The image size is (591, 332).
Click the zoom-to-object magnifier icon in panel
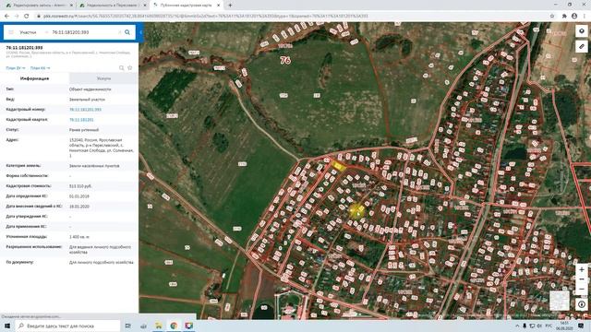pos(121,68)
